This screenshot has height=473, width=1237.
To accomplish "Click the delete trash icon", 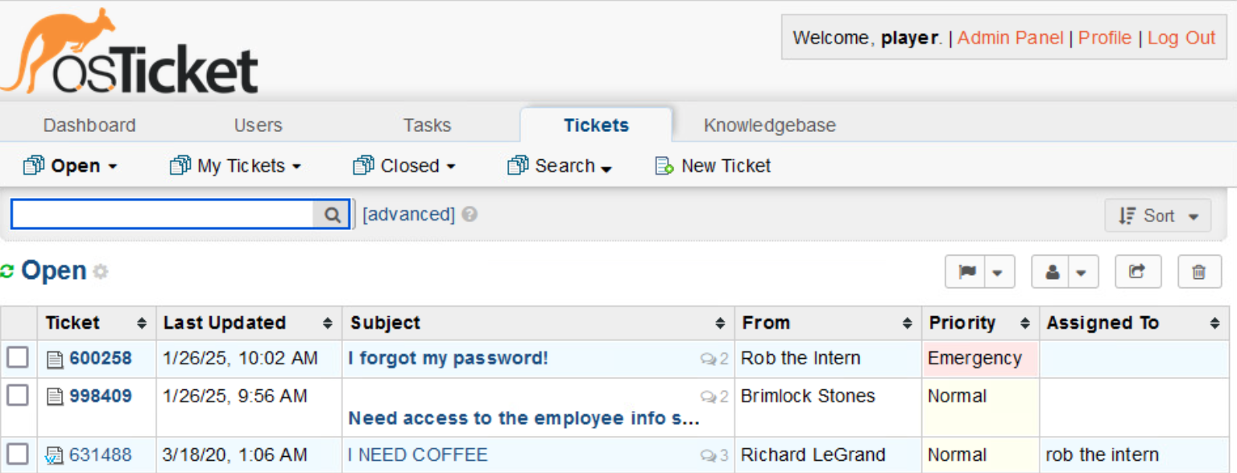I will pos(1199,272).
